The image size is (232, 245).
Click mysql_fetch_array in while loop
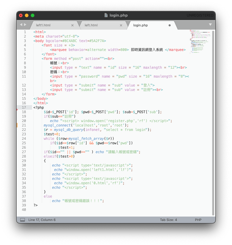86,139
